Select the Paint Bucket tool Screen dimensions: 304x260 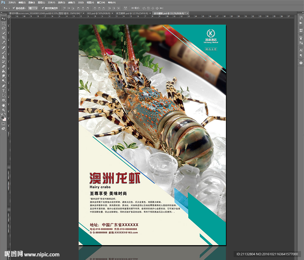pyautogui.click(x=4, y=71)
